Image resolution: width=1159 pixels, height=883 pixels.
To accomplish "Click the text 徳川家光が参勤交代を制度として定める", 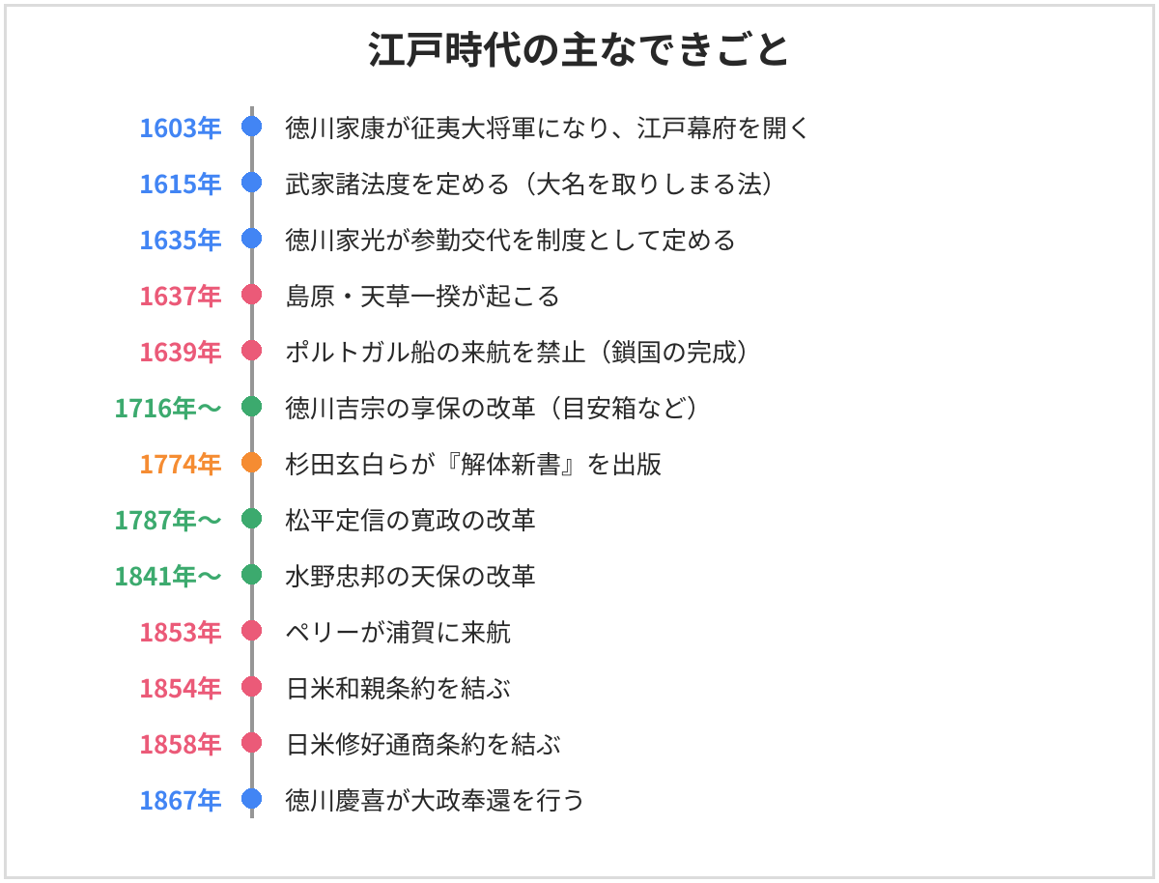I will tap(511, 240).
